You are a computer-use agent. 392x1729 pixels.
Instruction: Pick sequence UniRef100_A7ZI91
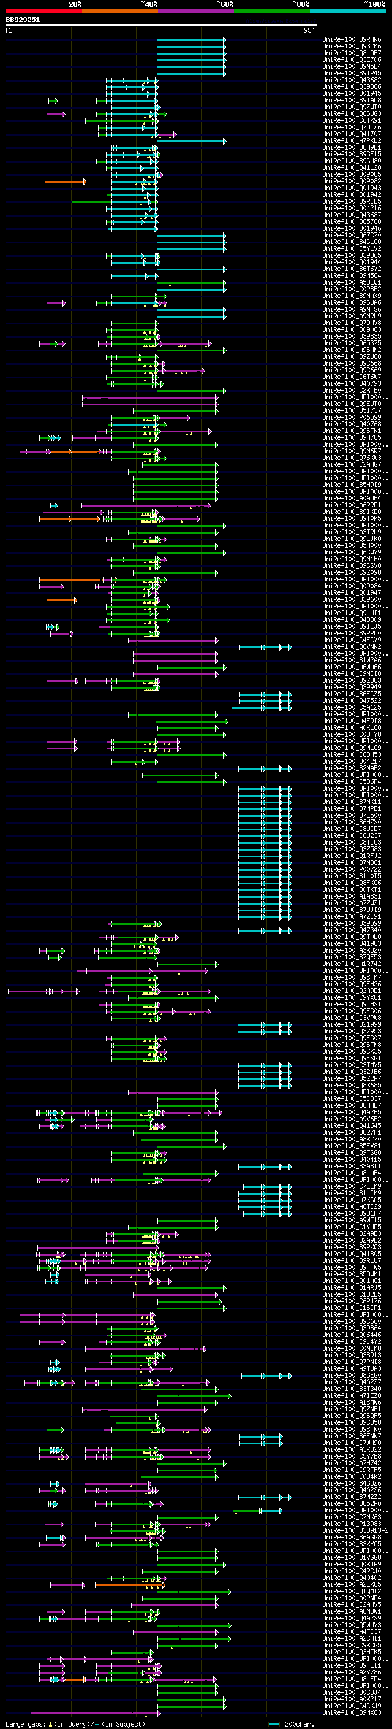point(352,917)
